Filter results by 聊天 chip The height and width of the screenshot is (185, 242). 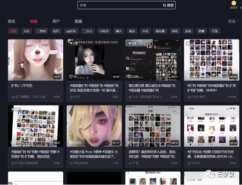119,31
